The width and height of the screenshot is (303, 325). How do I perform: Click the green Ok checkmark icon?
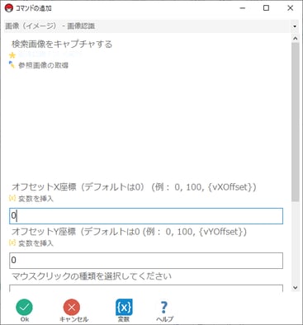pyautogui.click(x=24, y=307)
